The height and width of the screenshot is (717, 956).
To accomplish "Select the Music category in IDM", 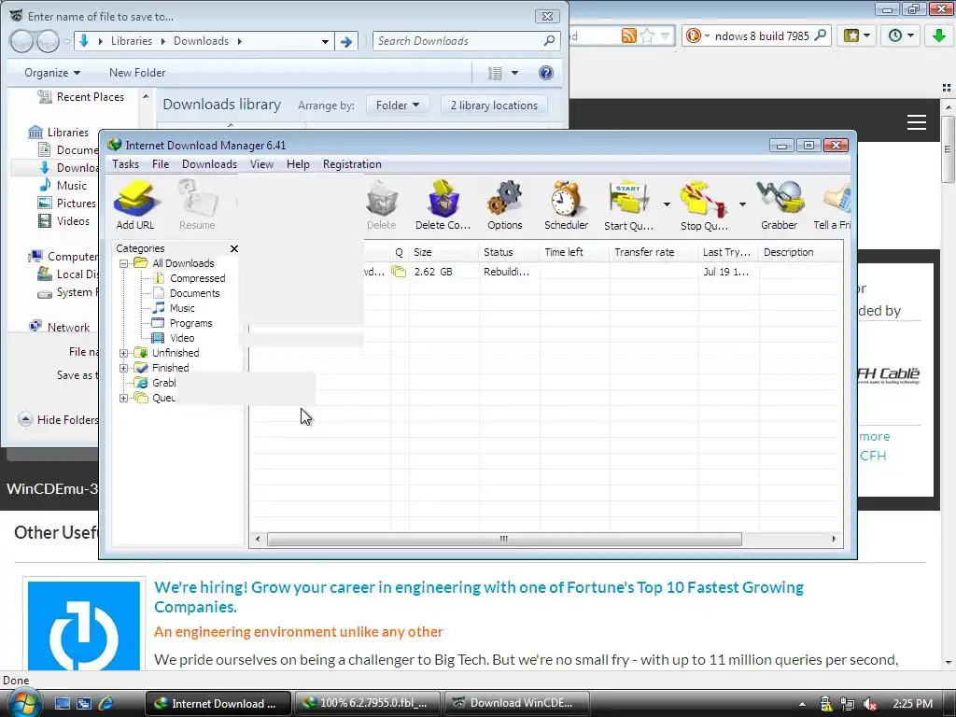I will (x=182, y=308).
